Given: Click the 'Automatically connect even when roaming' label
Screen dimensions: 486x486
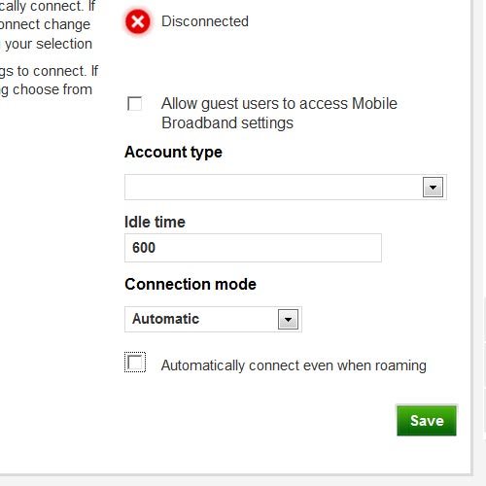Looking at the screenshot, I should (x=294, y=365).
